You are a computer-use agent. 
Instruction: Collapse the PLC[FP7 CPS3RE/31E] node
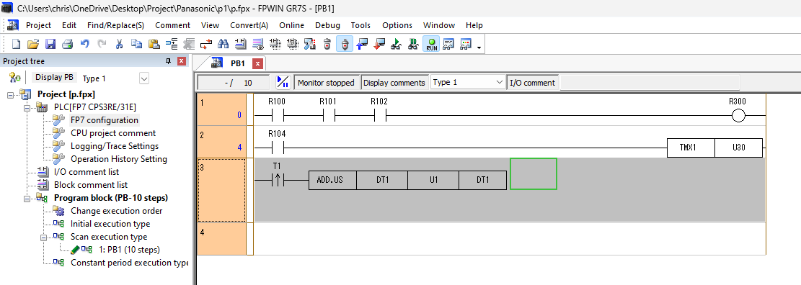tap(27, 107)
